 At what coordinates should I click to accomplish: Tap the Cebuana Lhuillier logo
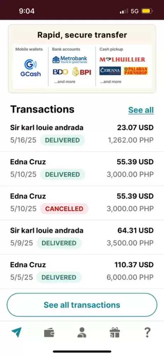tap(110, 71)
